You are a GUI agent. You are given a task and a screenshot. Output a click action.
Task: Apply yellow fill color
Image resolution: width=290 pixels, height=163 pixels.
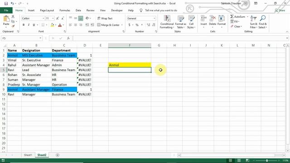53,25
